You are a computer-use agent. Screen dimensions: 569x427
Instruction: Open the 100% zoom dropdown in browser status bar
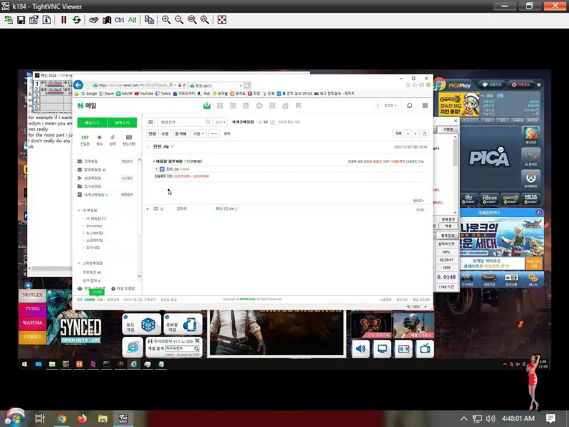[x=425, y=307]
